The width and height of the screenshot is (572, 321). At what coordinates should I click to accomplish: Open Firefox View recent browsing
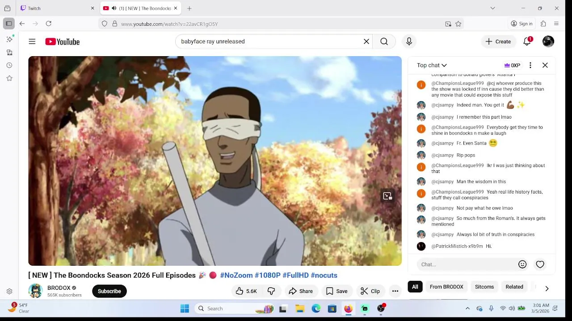tap(7, 8)
